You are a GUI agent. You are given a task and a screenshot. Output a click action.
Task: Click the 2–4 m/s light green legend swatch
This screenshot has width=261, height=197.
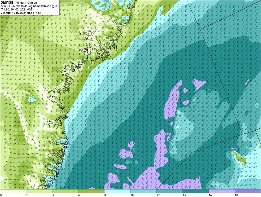[39, 191]
